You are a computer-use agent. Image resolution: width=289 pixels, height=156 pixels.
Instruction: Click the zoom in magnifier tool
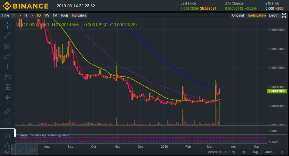(x=7, y=121)
